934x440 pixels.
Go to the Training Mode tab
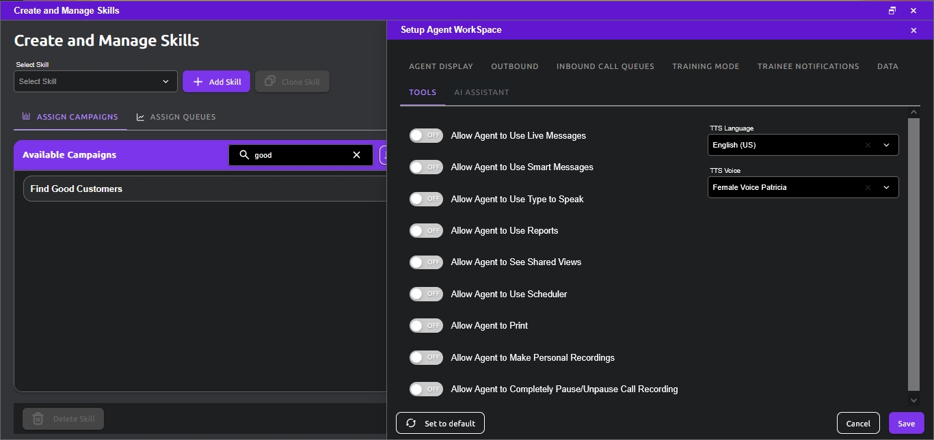(x=706, y=66)
